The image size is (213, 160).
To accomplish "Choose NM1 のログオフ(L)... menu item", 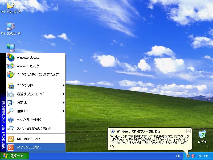I will [x=36, y=139].
